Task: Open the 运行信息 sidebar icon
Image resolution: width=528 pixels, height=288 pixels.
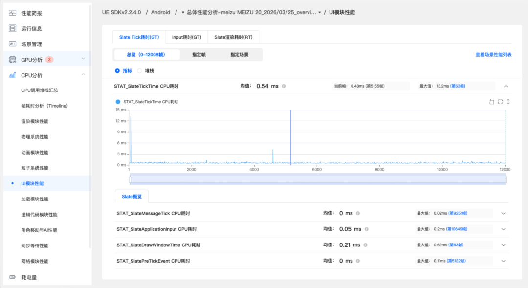Action: click(x=12, y=29)
